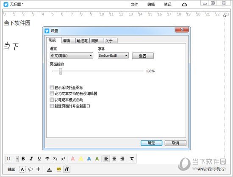Toggle underline formatting
Viewport: 233px width, 177px height.
click(x=39, y=159)
